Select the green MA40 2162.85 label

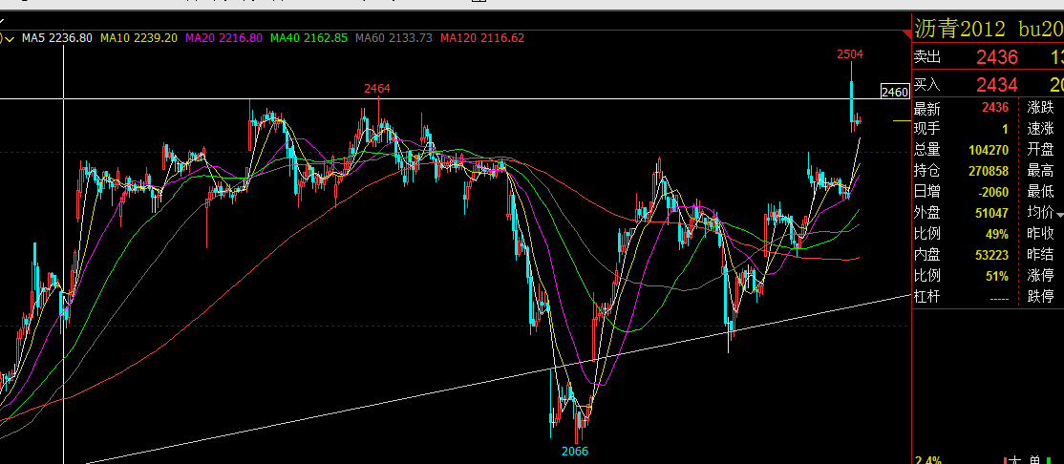click(309, 38)
